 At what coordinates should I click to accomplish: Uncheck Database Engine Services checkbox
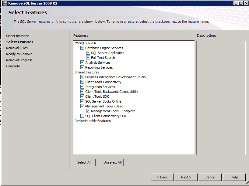click(82, 48)
